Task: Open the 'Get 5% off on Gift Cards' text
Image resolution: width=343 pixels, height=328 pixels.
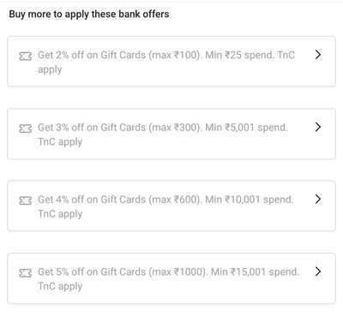Action: [x=92, y=271]
